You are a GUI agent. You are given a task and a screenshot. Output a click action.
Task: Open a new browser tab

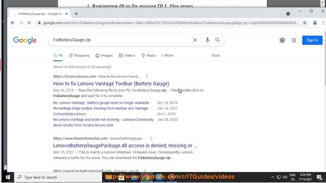76,14
